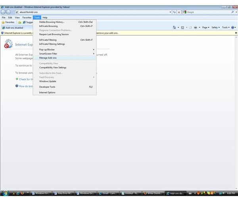Click the search magnifier icon
The image size is (238, 198).
[x=232, y=12]
